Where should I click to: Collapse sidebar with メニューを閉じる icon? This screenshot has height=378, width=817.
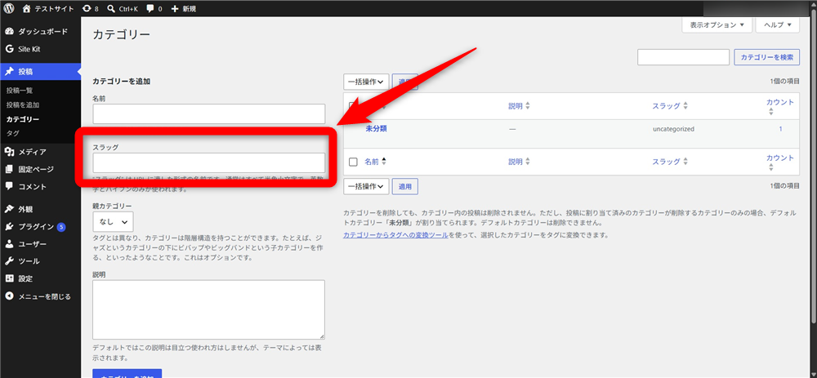click(9, 296)
